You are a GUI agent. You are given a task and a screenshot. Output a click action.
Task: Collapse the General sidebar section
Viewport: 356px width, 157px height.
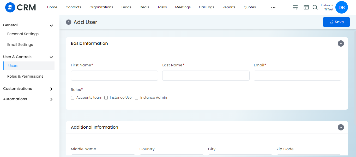(x=51, y=25)
